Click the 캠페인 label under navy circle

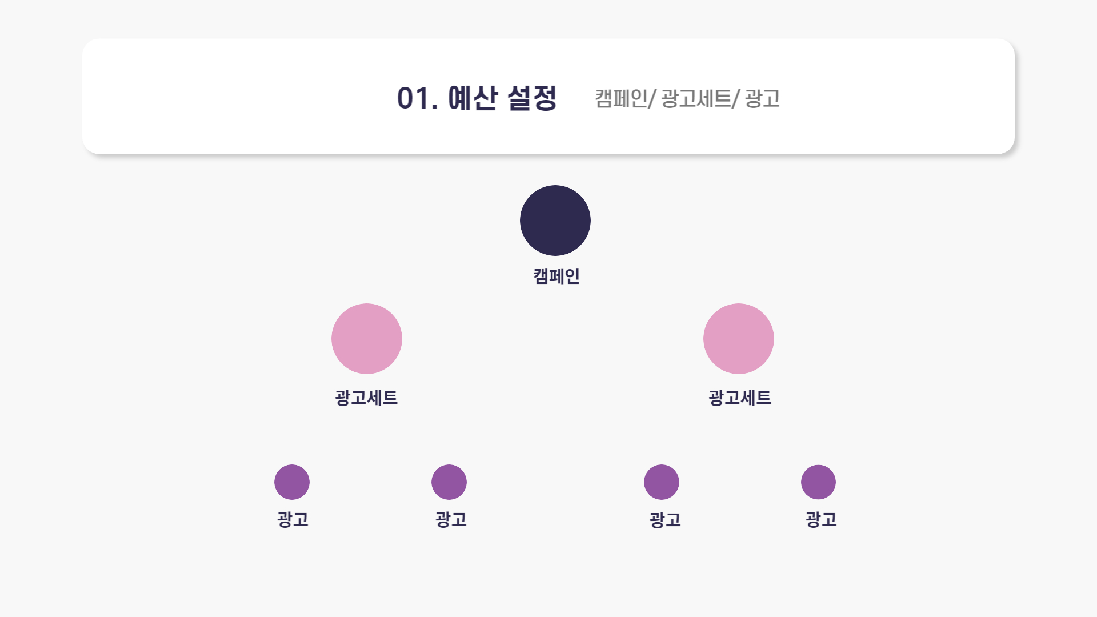pos(556,276)
